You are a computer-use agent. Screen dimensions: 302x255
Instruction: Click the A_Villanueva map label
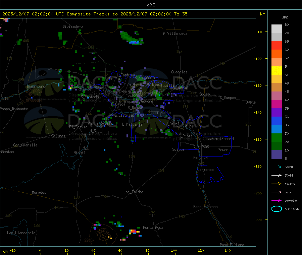coord(175,34)
